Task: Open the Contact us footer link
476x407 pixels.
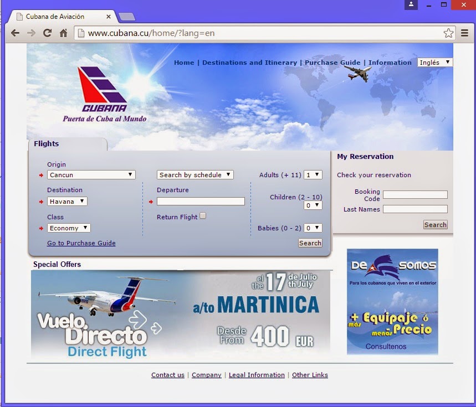Action: click(x=168, y=375)
